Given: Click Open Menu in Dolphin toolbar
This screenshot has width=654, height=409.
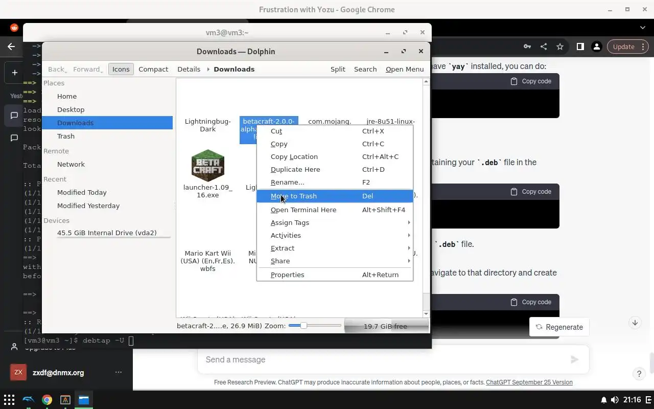Looking at the screenshot, I should 405,69.
